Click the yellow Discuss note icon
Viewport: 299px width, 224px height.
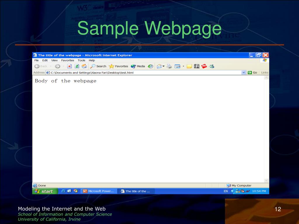click(x=189, y=66)
